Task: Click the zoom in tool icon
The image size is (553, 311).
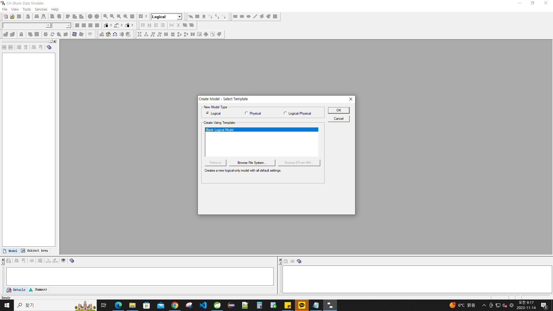Action: [106, 16]
